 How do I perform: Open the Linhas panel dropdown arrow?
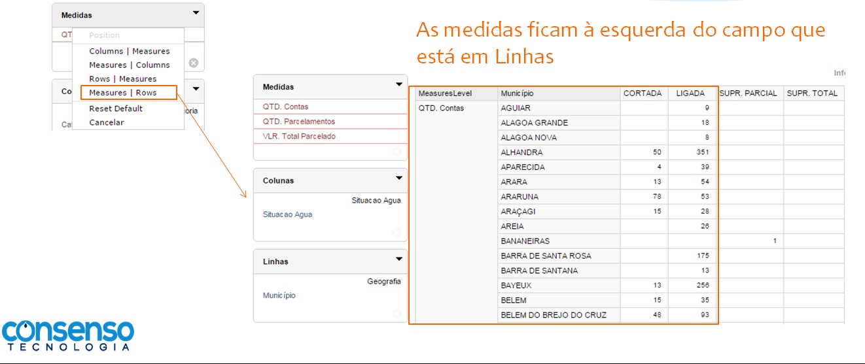pos(399,259)
